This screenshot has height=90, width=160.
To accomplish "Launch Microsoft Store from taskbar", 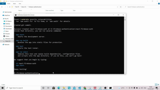I will [x=53, y=88].
